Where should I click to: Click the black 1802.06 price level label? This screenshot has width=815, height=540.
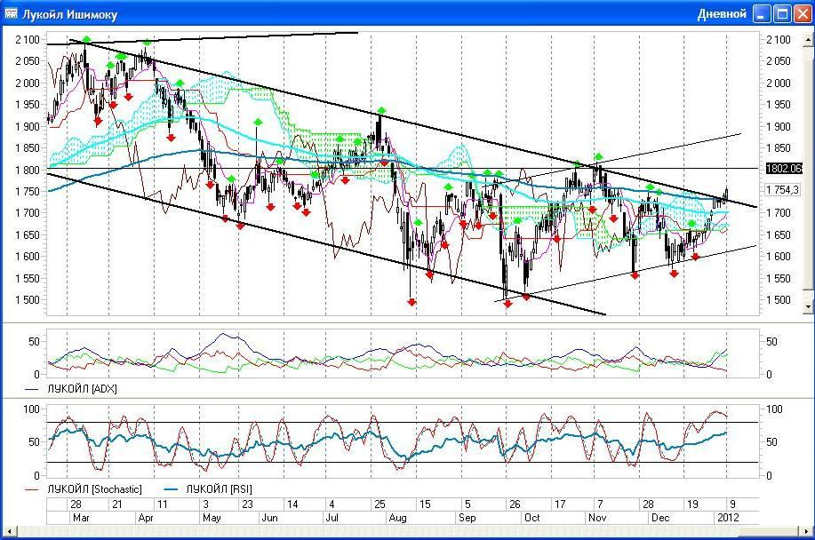(x=784, y=168)
